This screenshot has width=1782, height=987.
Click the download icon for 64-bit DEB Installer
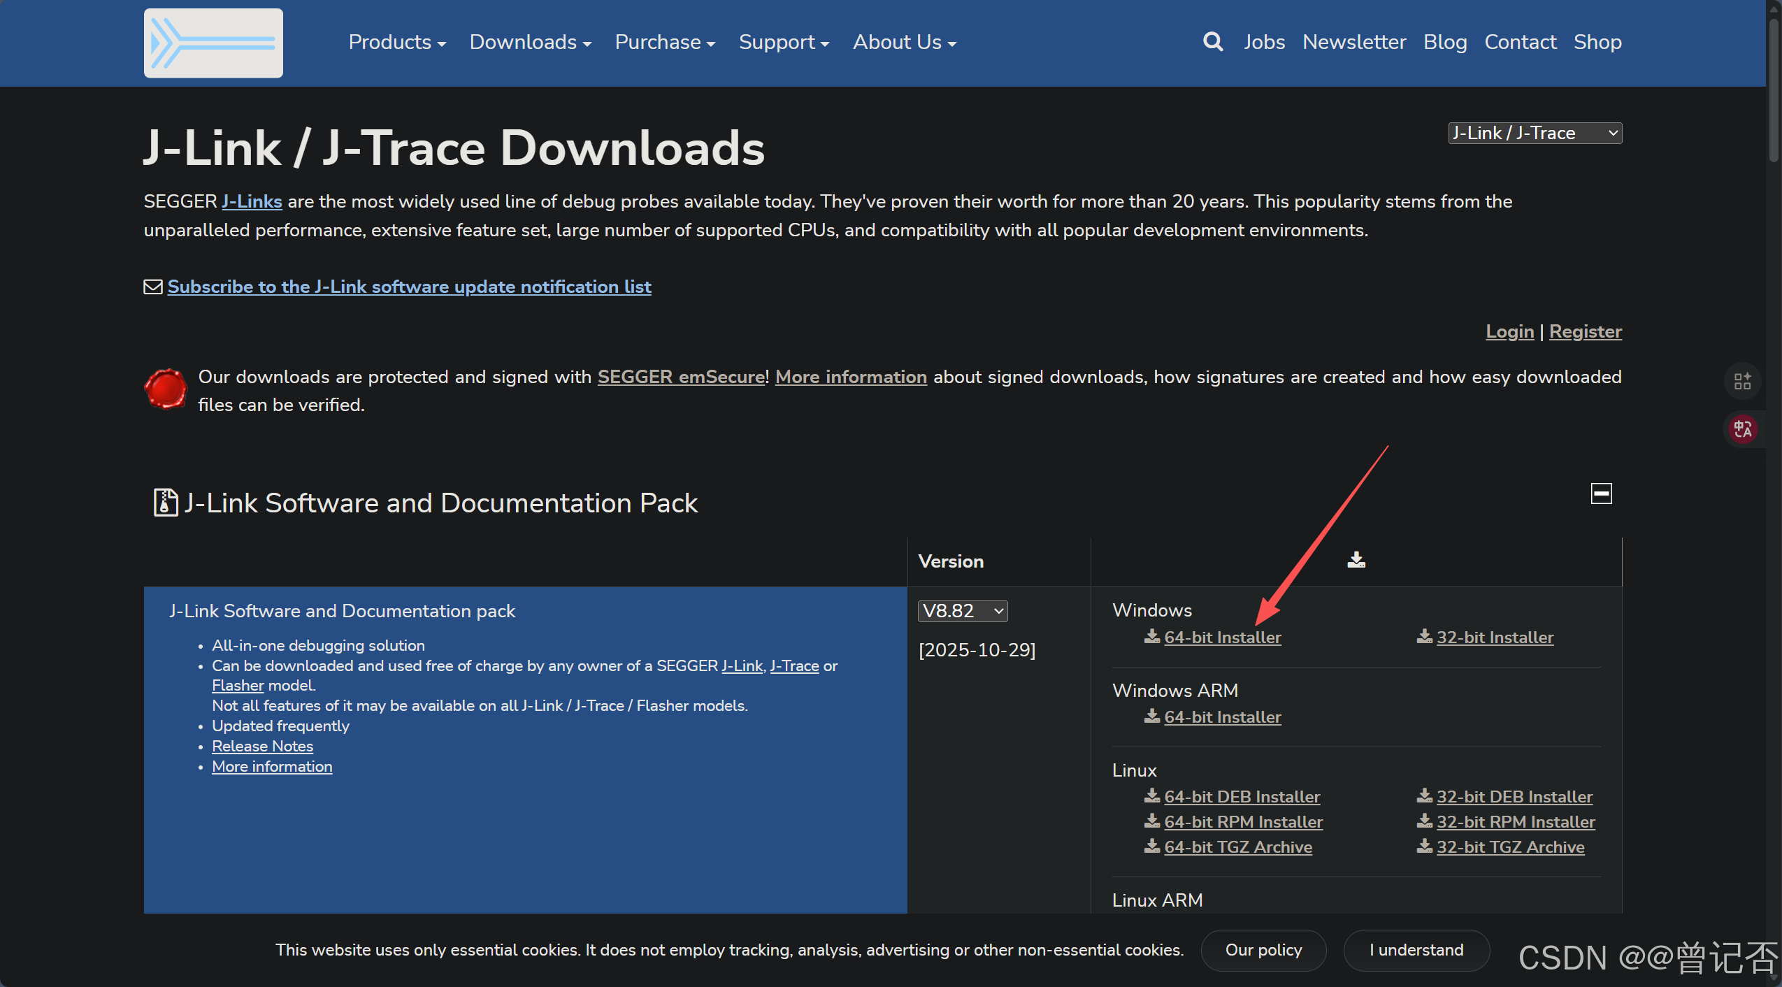click(1152, 795)
